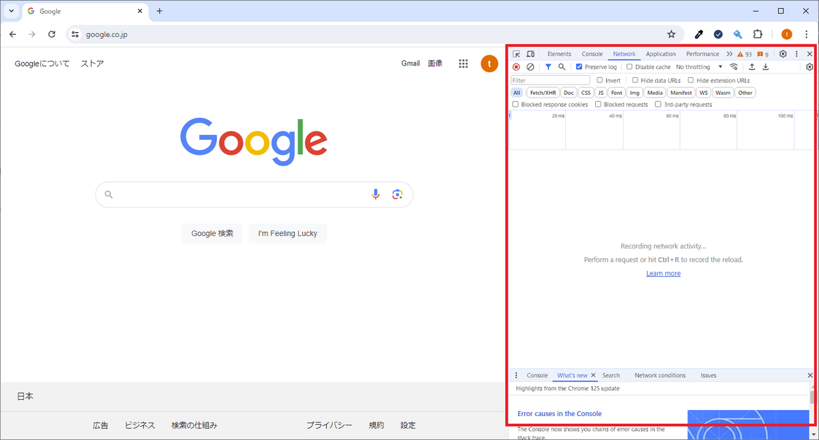Click the drawer vertical scrollbar thumb

tap(812, 397)
